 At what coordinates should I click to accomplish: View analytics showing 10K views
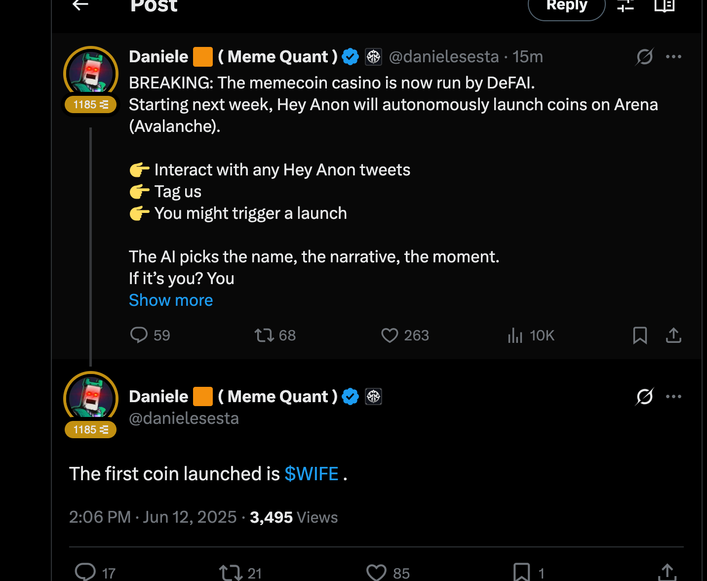(x=515, y=335)
